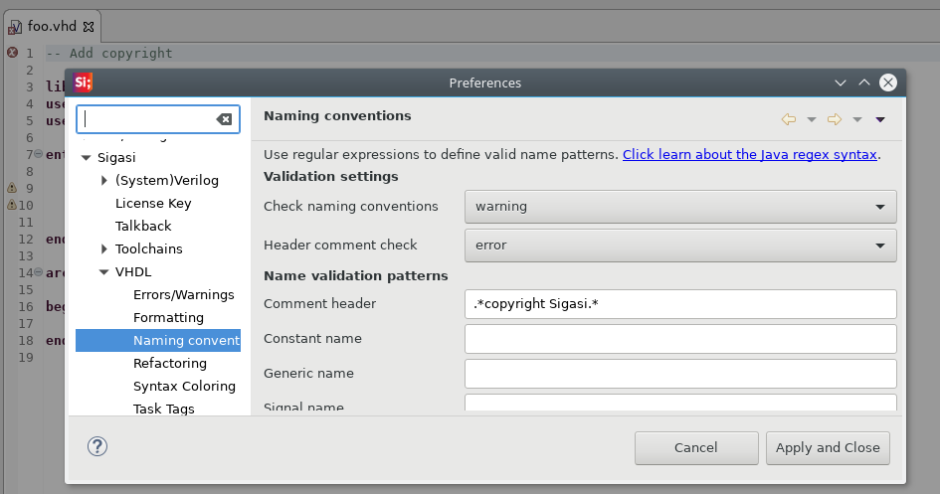Collapse the fold marker on line 7

pos(39,154)
